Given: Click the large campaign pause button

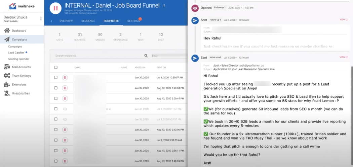Looking at the screenshot, I should point(55,8).
